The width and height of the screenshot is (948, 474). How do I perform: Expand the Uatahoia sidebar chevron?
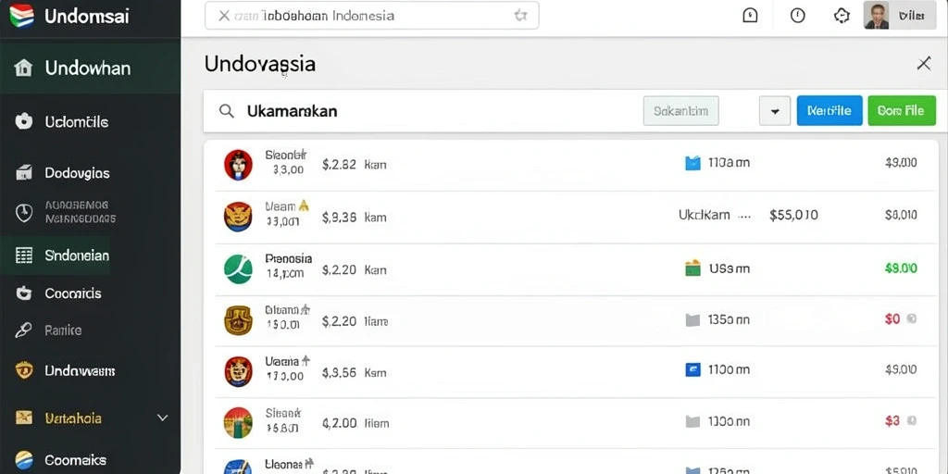(x=162, y=418)
